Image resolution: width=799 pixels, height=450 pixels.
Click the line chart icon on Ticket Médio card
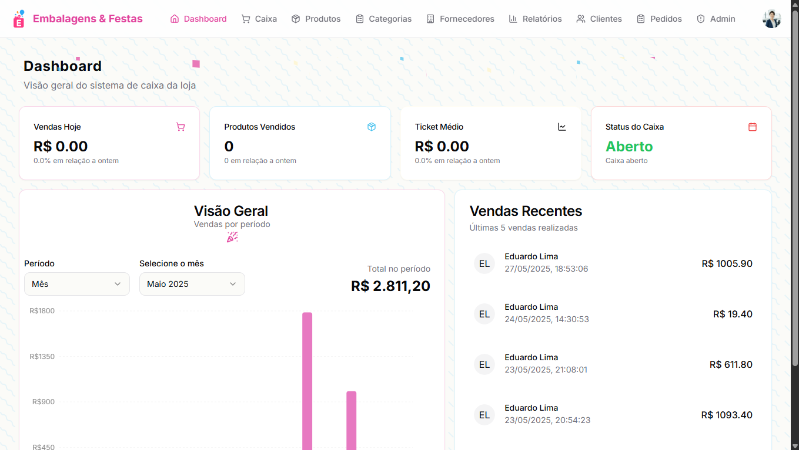[562, 127]
